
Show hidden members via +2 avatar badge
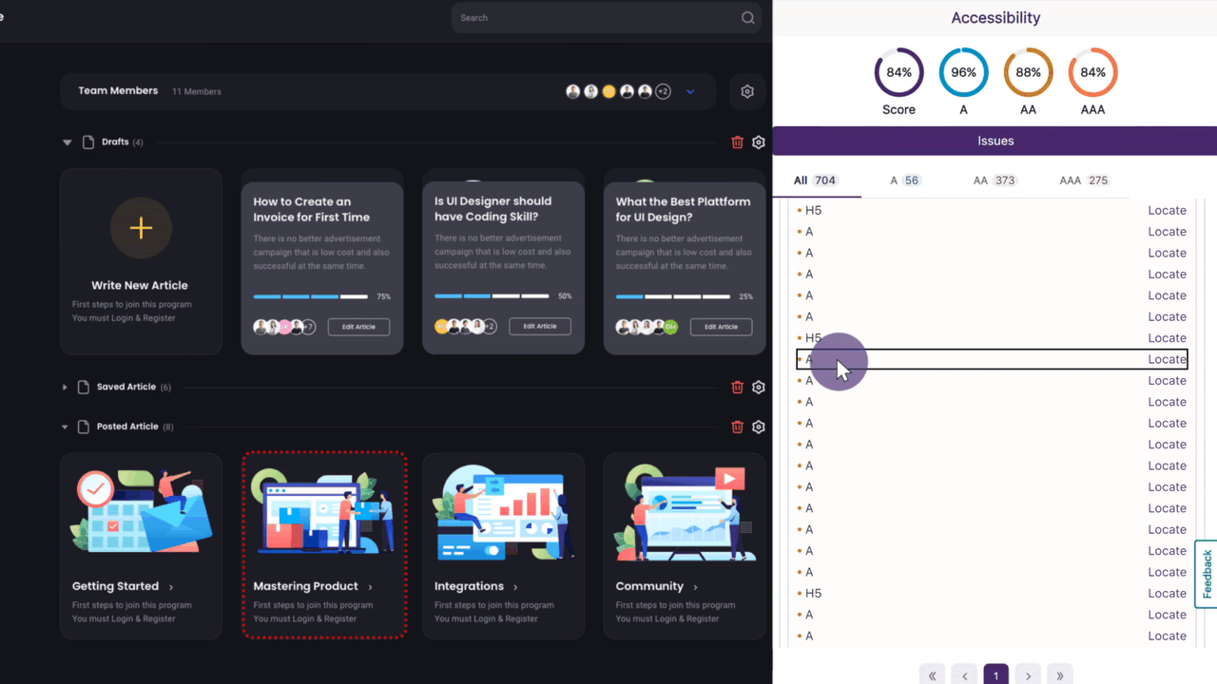(x=663, y=91)
